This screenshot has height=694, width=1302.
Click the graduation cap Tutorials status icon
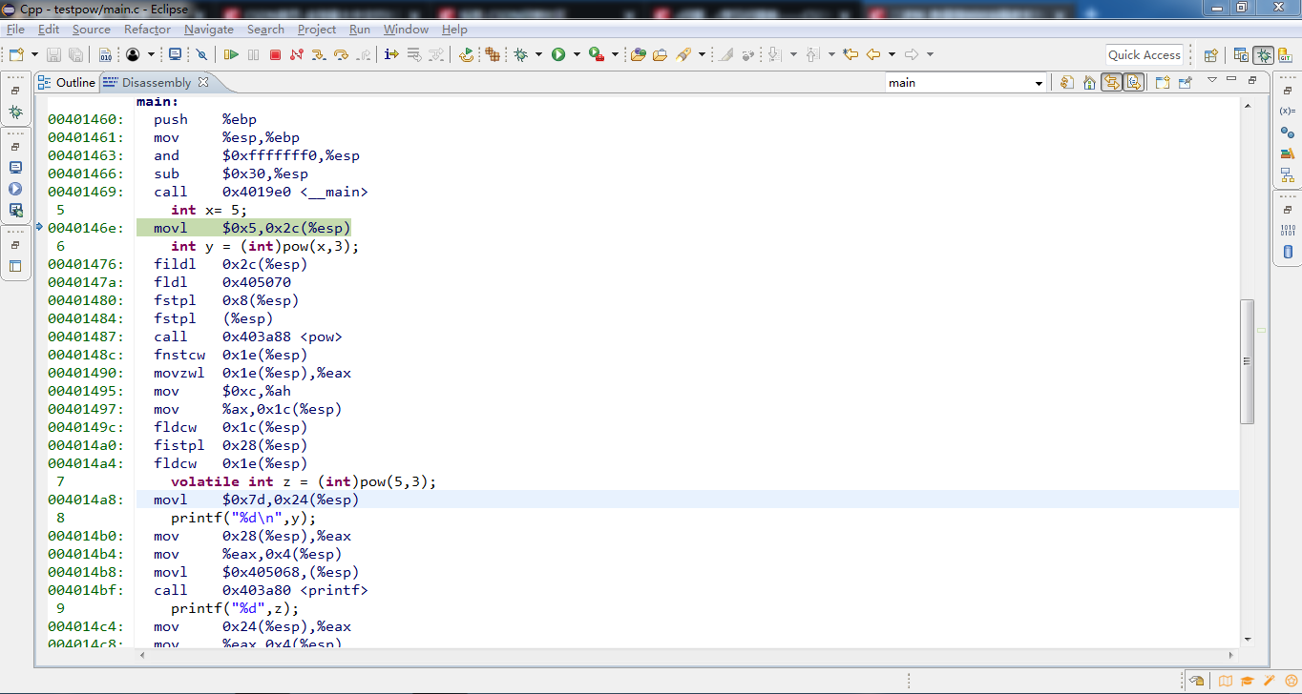tap(1247, 681)
